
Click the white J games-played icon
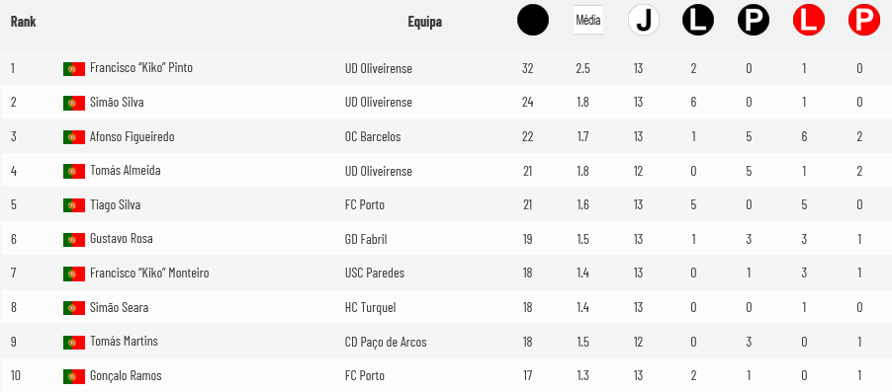click(644, 21)
